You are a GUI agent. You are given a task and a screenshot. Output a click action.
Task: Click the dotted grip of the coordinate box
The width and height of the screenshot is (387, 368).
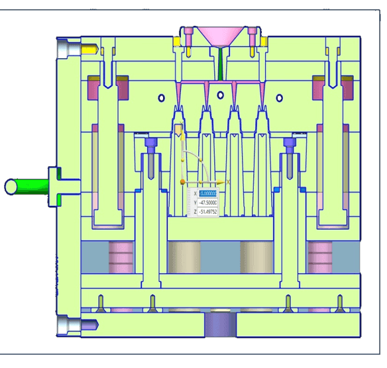pos(190,203)
